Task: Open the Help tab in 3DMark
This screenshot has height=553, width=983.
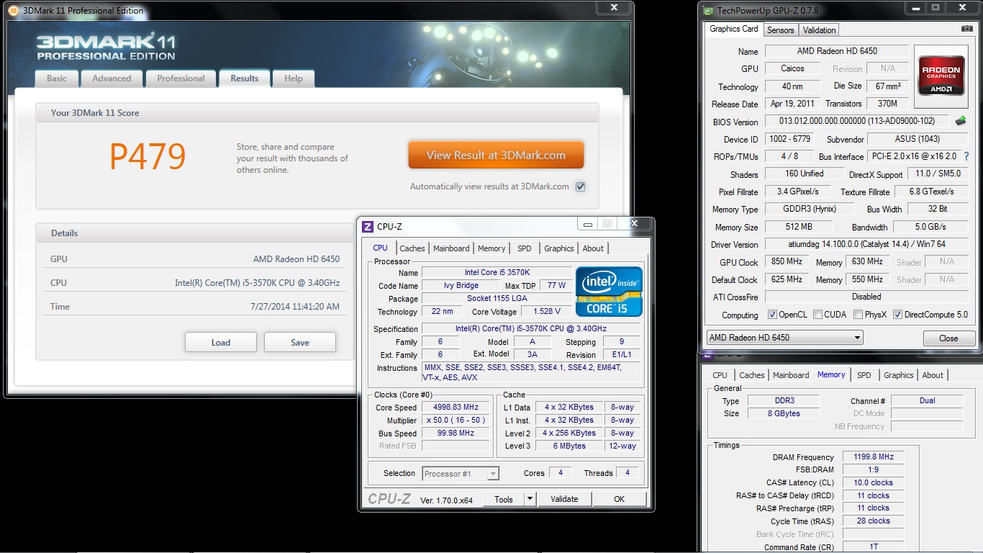Action: point(293,78)
